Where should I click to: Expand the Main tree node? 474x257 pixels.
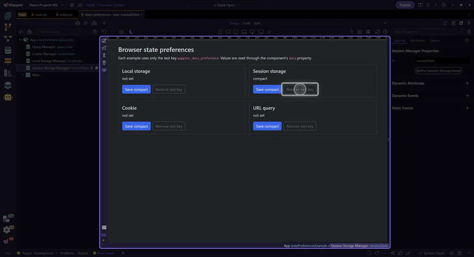(x=22, y=75)
